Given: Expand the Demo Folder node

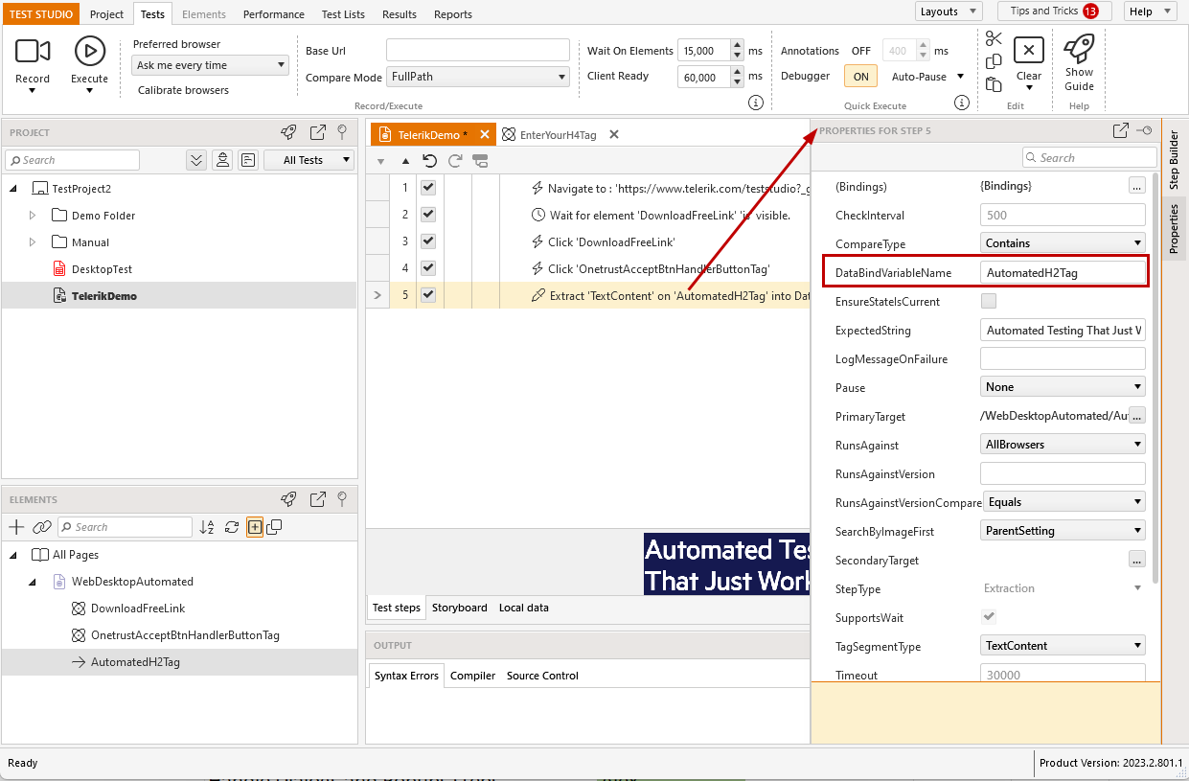Looking at the screenshot, I should 33,216.
